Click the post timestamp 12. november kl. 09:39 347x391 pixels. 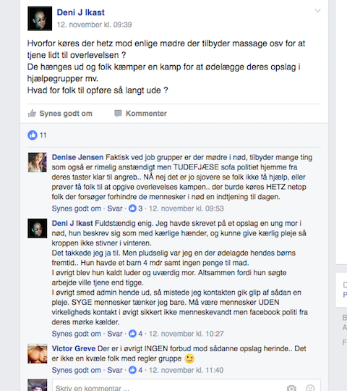[94, 25]
